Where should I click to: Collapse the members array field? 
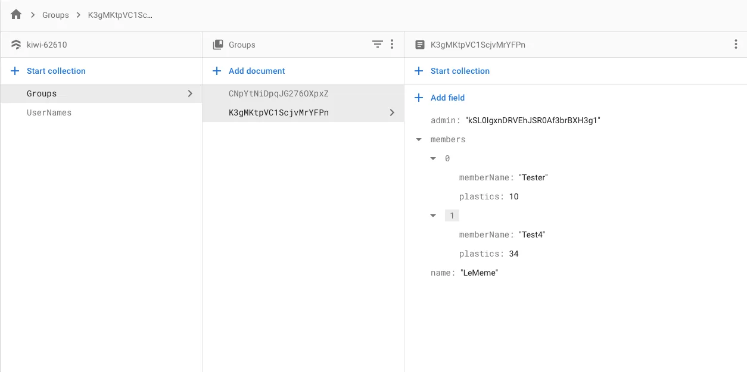click(419, 140)
